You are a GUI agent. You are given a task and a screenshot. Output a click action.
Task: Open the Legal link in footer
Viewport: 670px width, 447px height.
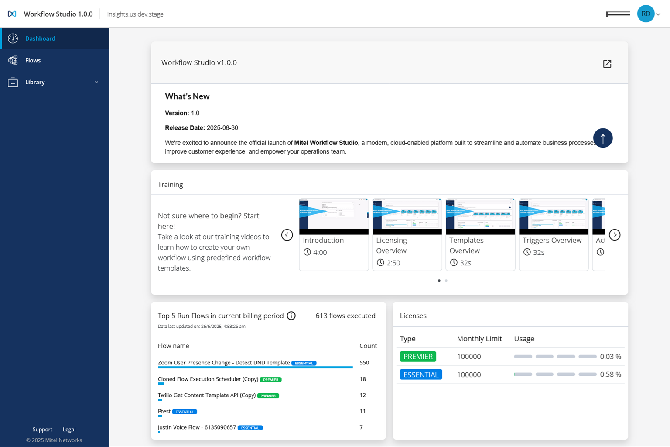click(x=69, y=430)
